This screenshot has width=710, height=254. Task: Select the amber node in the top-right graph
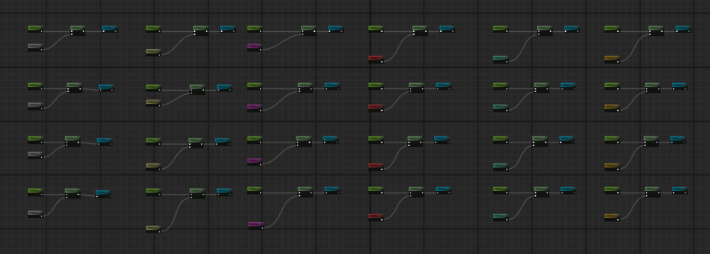(x=612, y=60)
